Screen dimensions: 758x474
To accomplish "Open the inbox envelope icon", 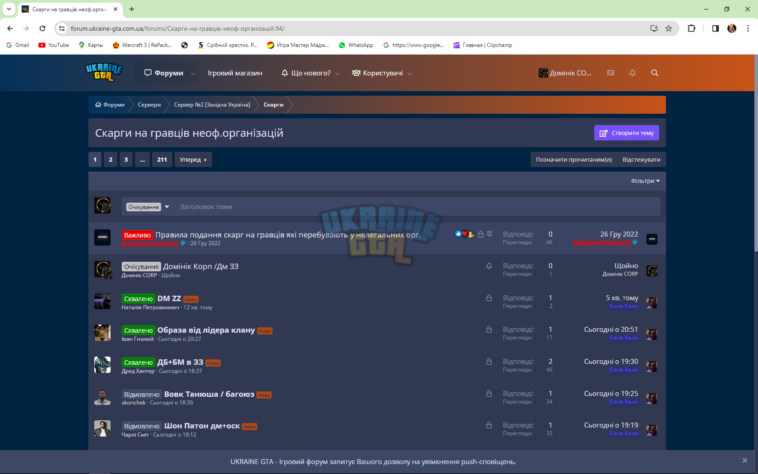I will coord(610,73).
